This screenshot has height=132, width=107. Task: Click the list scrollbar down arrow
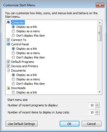[100, 92]
